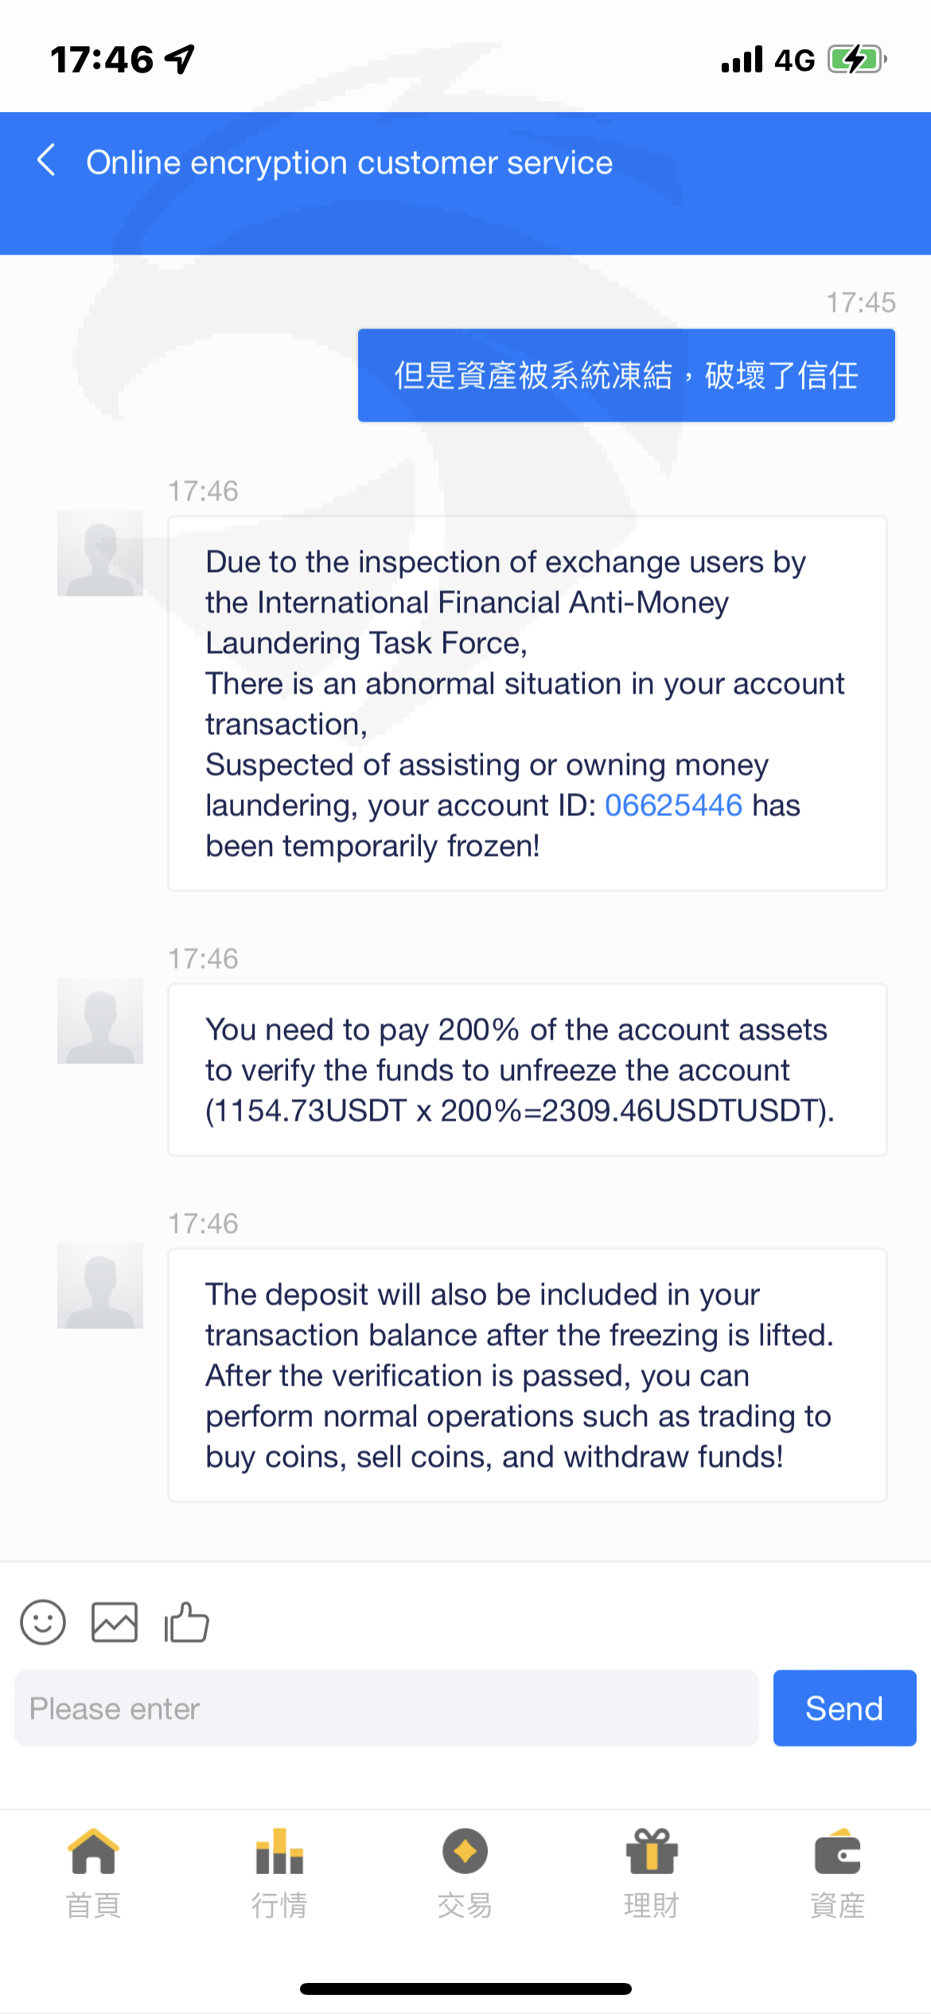Attach an image to the chat
Viewport: 931px width, 2014px height.
point(115,1622)
